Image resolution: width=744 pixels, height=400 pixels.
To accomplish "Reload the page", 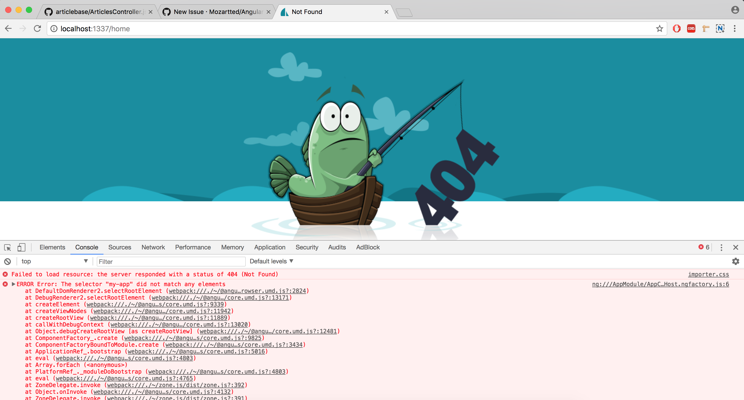I will point(38,29).
